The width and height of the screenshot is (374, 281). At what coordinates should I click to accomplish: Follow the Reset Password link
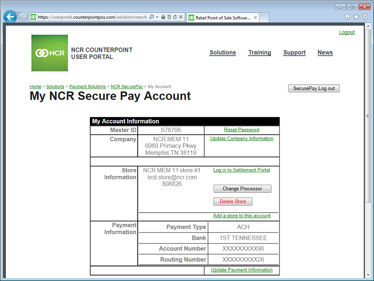(x=241, y=130)
